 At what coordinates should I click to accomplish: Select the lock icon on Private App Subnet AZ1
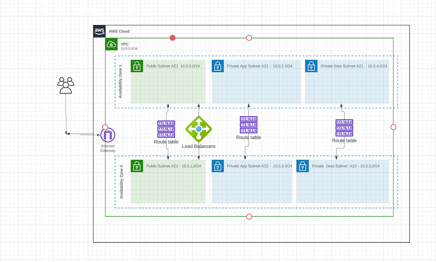coord(218,66)
